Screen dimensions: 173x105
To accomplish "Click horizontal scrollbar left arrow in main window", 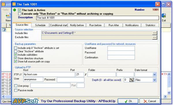I will pyautogui.click(x=3, y=97).
